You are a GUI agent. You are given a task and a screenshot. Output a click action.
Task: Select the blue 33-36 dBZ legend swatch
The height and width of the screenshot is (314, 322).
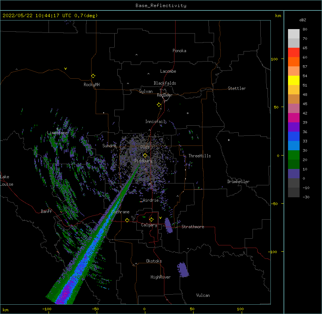click(294, 136)
